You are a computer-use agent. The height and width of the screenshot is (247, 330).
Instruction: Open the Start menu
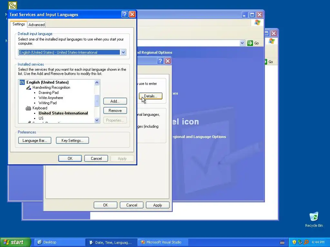(x=15, y=242)
